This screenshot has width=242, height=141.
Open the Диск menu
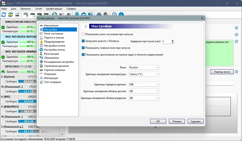[x=14, y=9]
